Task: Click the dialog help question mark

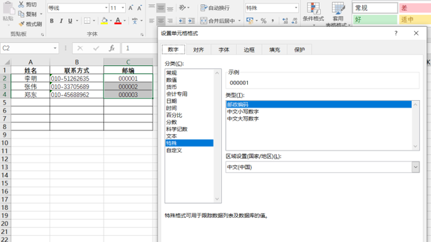Action: [x=396, y=33]
